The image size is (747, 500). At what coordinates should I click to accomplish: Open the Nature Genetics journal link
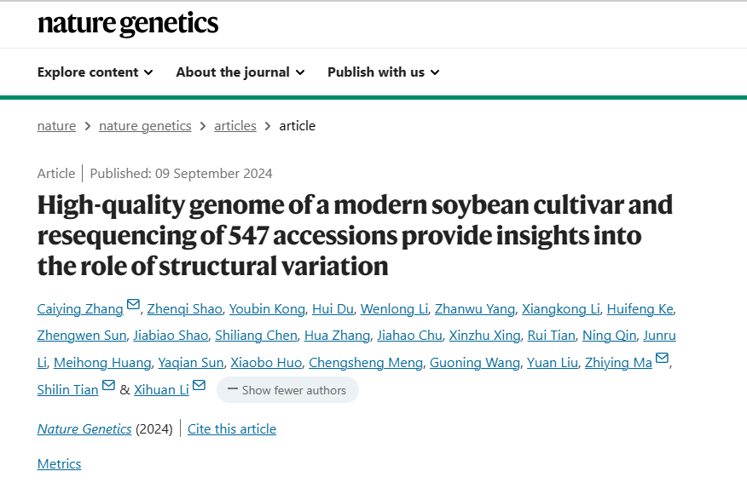pyautogui.click(x=84, y=429)
